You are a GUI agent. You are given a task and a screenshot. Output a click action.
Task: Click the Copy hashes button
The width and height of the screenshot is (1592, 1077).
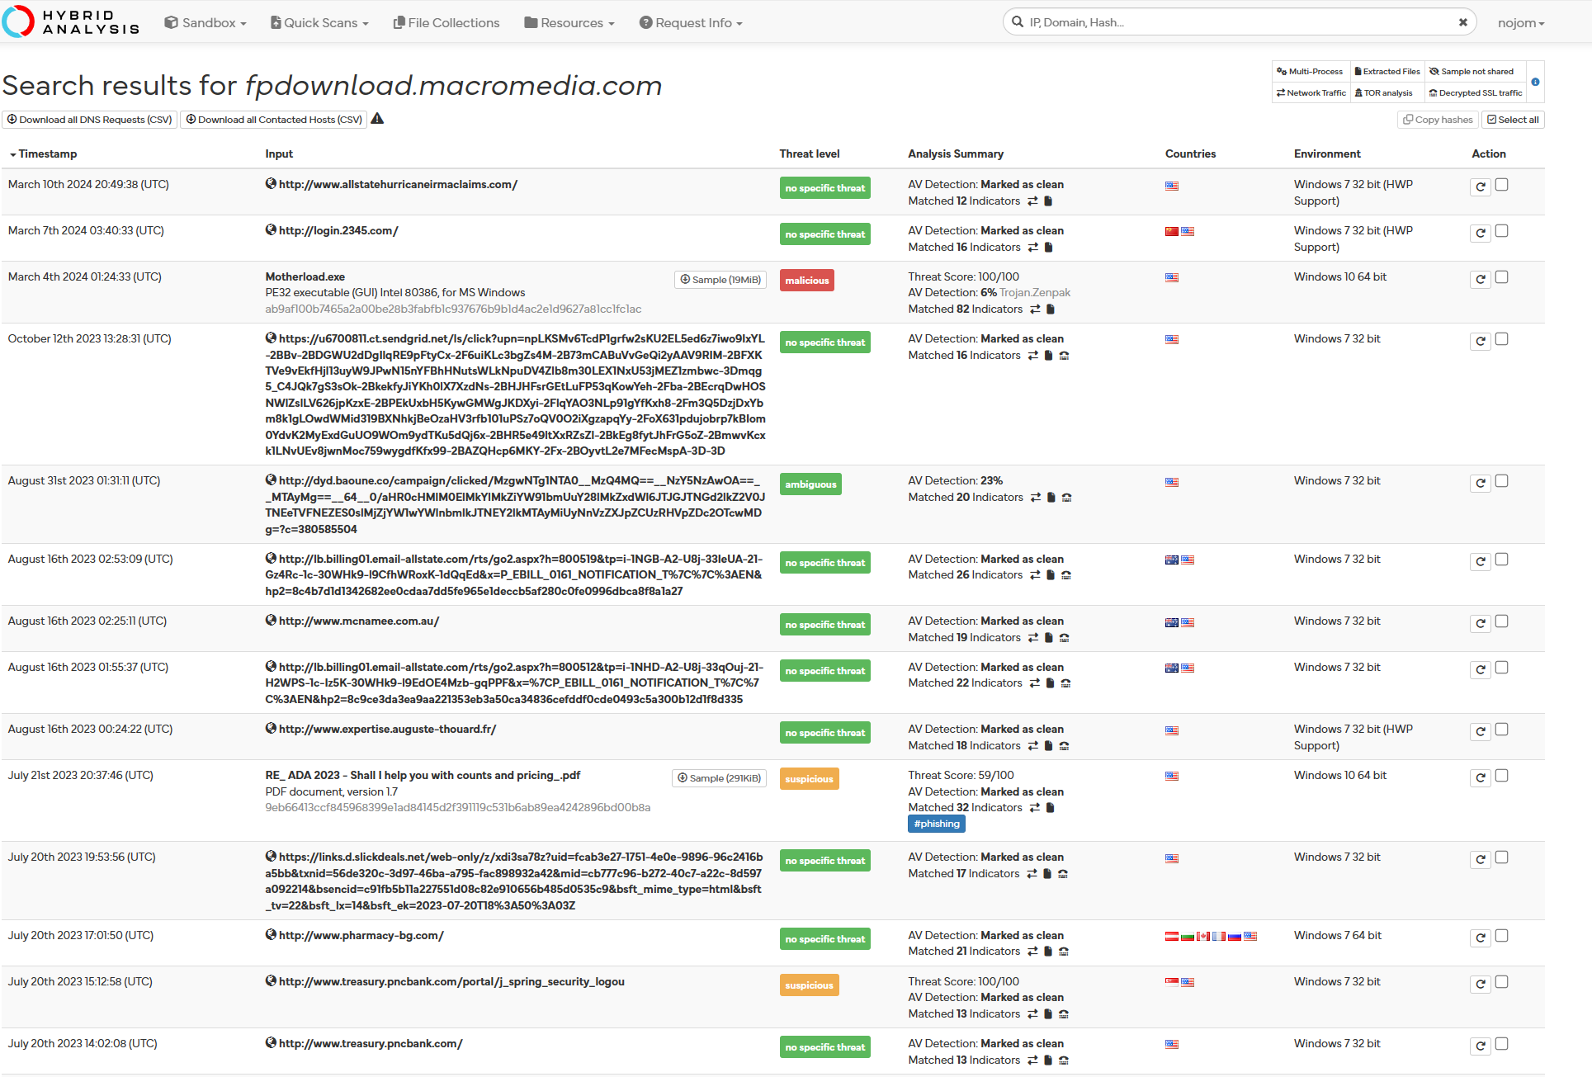click(x=1438, y=120)
